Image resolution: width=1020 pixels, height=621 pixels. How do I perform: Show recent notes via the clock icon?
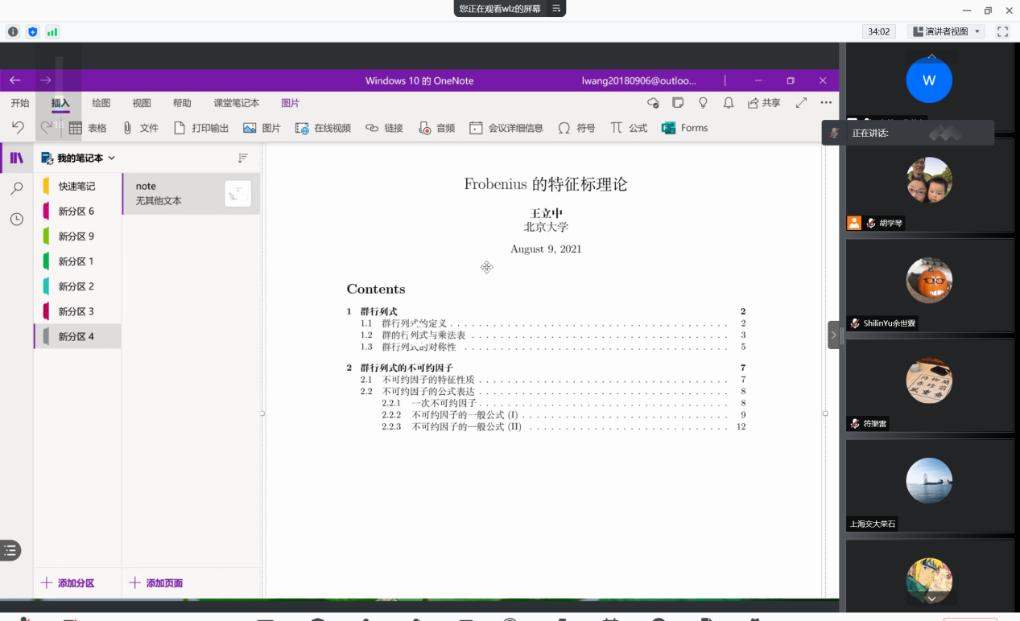(17, 219)
